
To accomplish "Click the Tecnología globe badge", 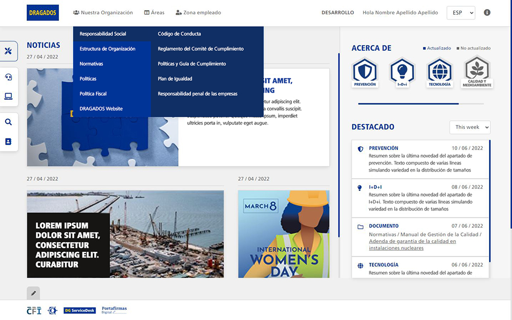I will 440,72.
